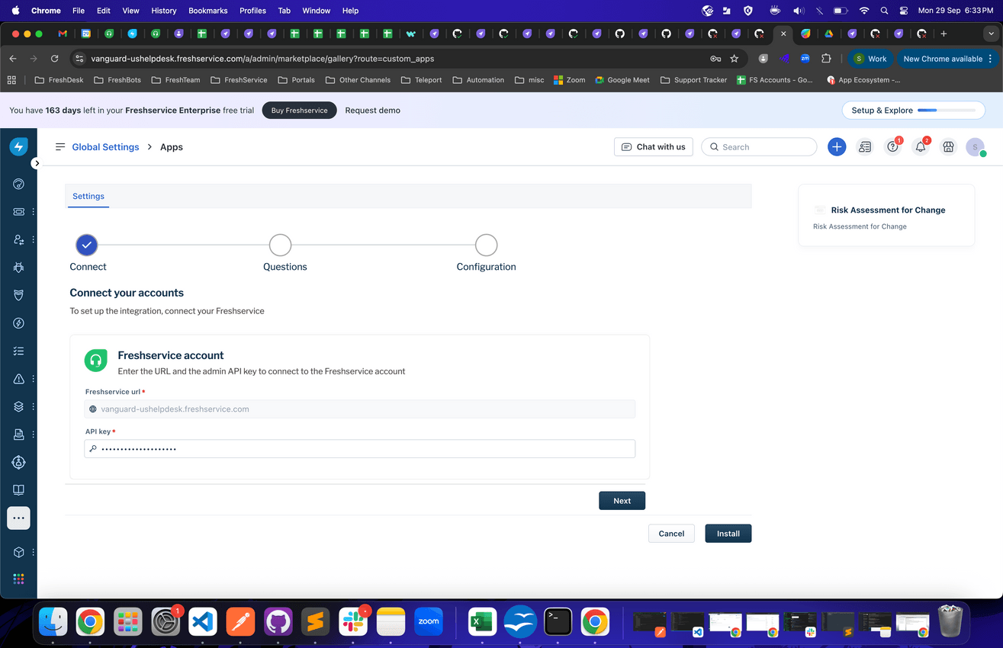Viewport: 1003px width, 648px height.
Task: Open the Dashboard speedometer icon in sidebar
Action: coord(18,183)
